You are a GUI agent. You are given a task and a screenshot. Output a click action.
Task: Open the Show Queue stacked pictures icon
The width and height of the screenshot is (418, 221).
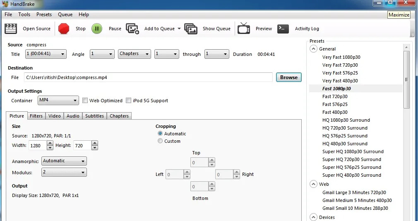(191, 29)
